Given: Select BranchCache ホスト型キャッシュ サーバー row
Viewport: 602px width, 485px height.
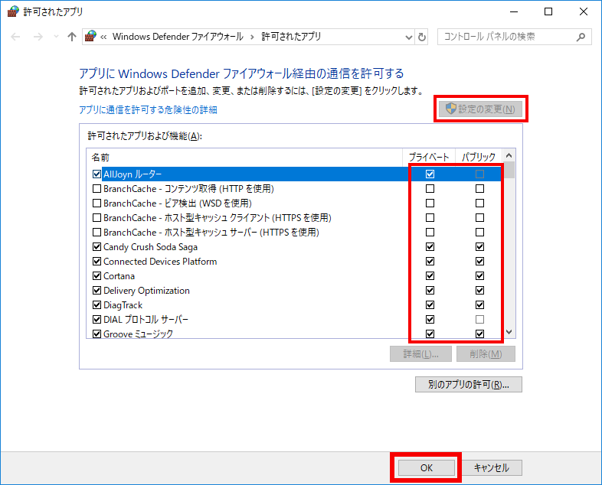Looking at the screenshot, I should [x=294, y=233].
